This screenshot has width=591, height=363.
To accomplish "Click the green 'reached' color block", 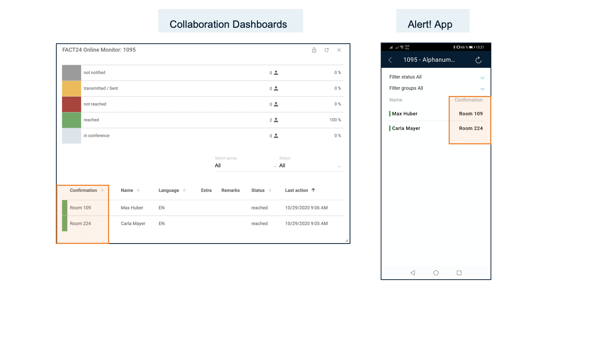I will coord(72,120).
